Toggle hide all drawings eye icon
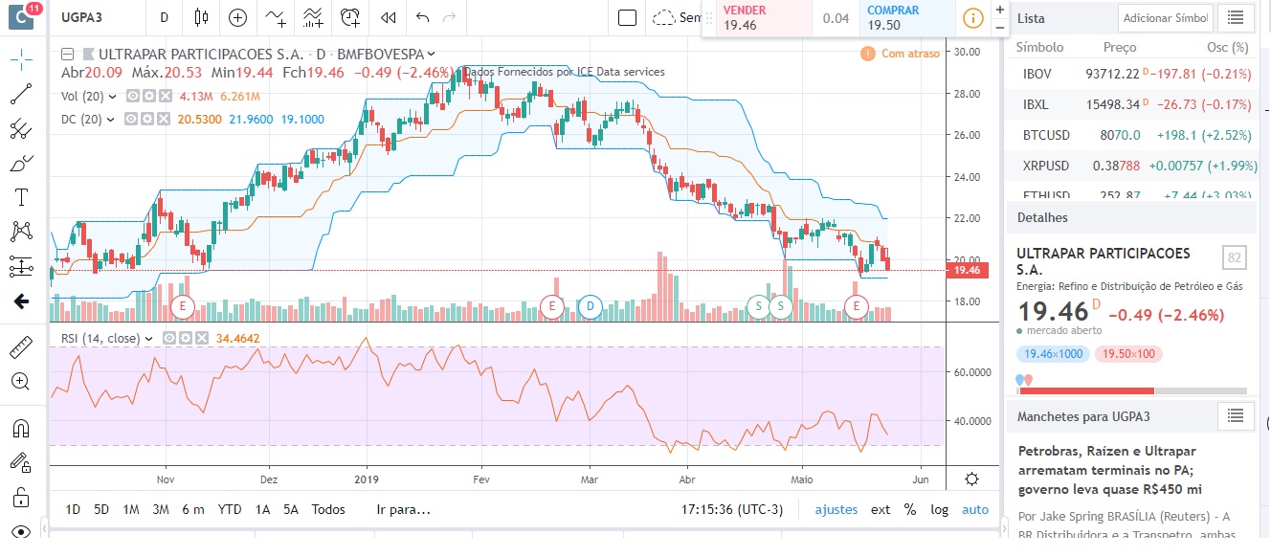 pos(21,531)
